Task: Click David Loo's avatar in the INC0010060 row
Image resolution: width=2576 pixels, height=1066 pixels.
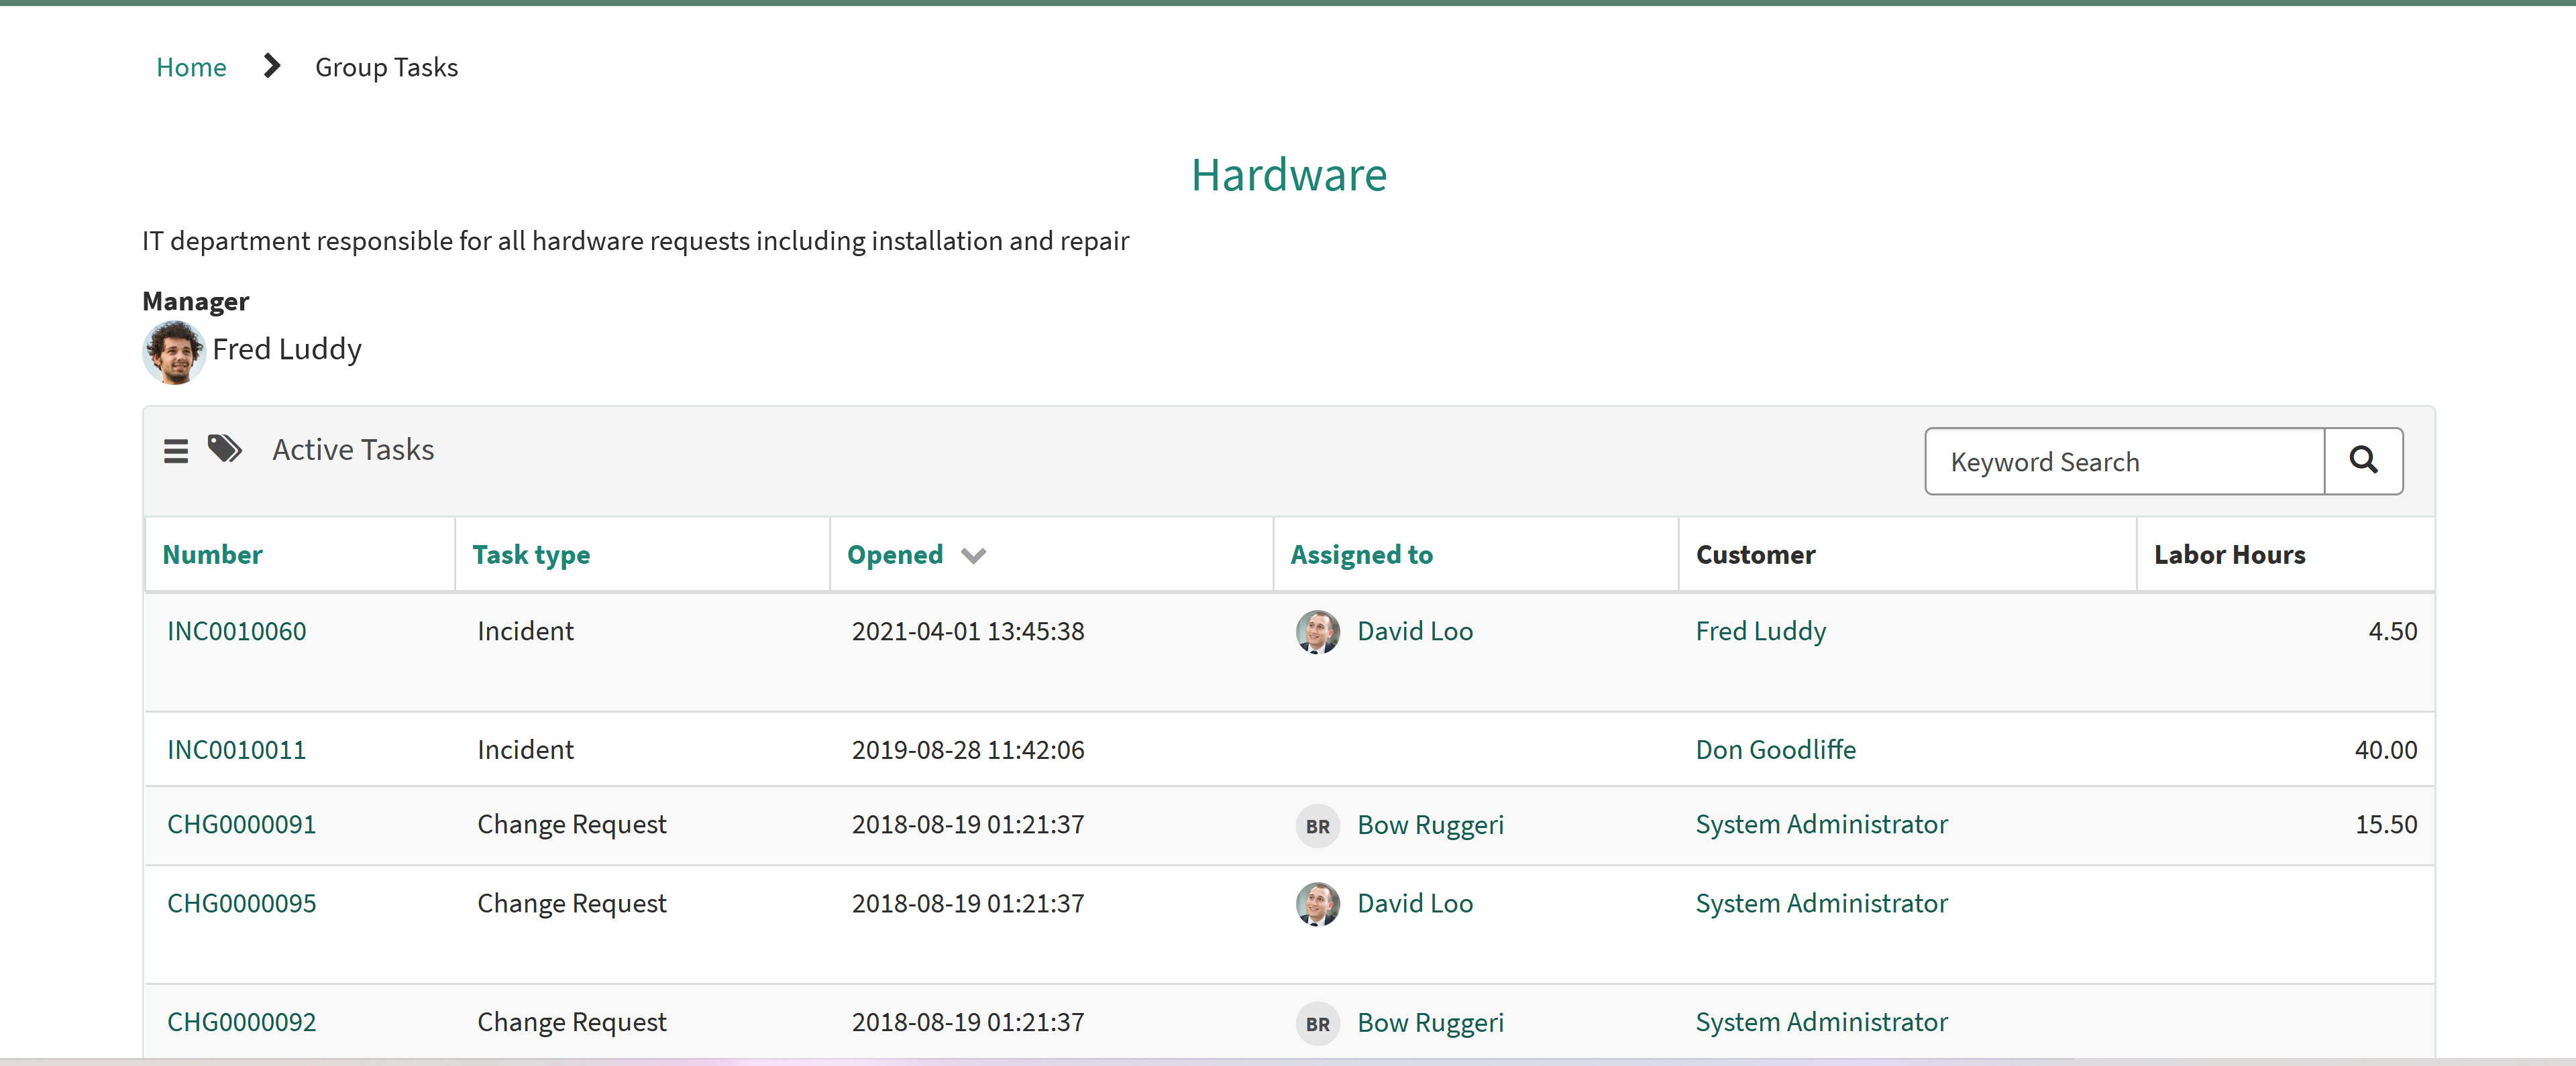Action: click(x=1317, y=632)
